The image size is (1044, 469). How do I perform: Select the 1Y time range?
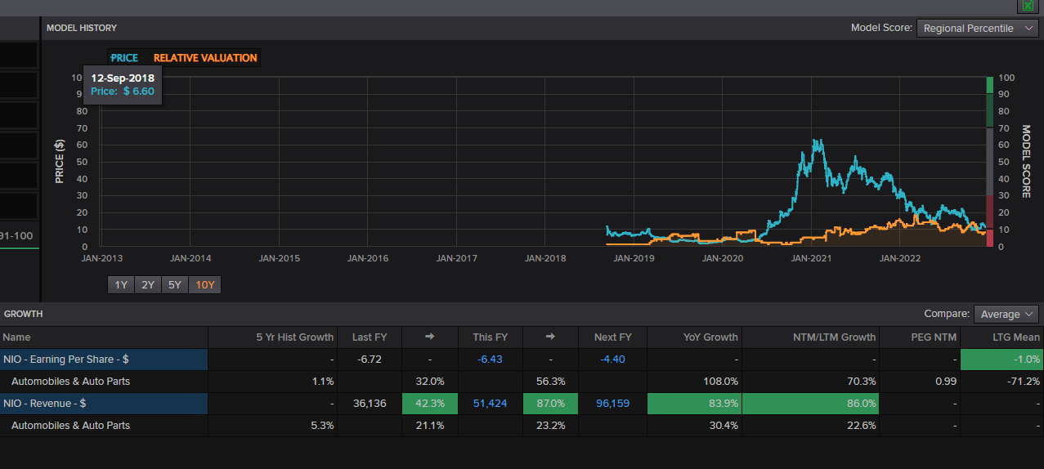[x=121, y=285]
